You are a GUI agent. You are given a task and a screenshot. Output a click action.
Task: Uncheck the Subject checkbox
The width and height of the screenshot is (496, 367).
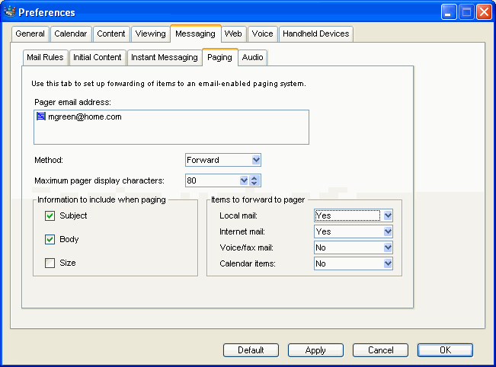(x=50, y=216)
